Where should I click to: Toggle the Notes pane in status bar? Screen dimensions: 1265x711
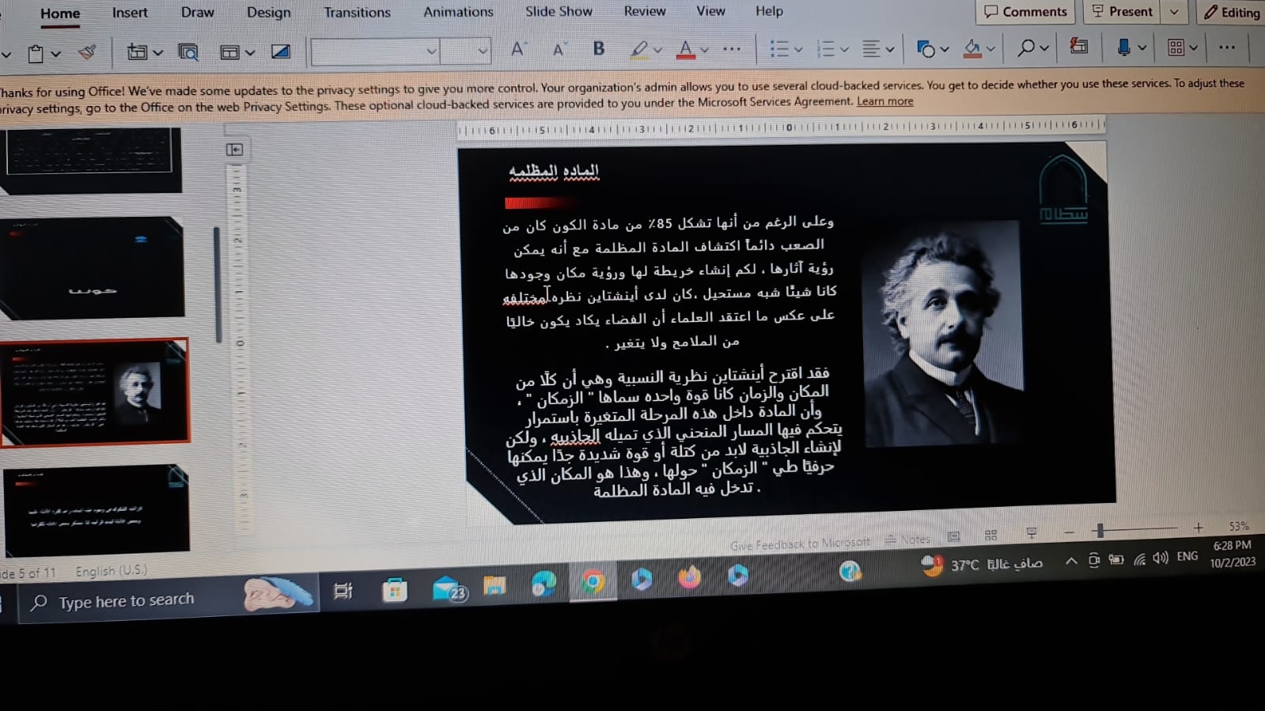(907, 539)
